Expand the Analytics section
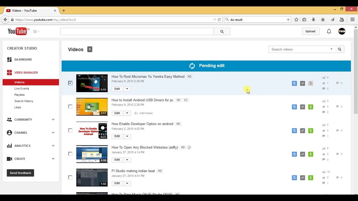Viewport: 358px width, 201px height. click(x=53, y=146)
